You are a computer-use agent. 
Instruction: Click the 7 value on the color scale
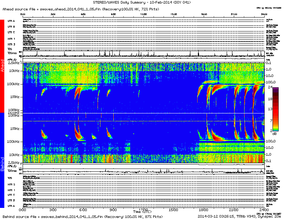pyautogui.click(x=271, y=121)
